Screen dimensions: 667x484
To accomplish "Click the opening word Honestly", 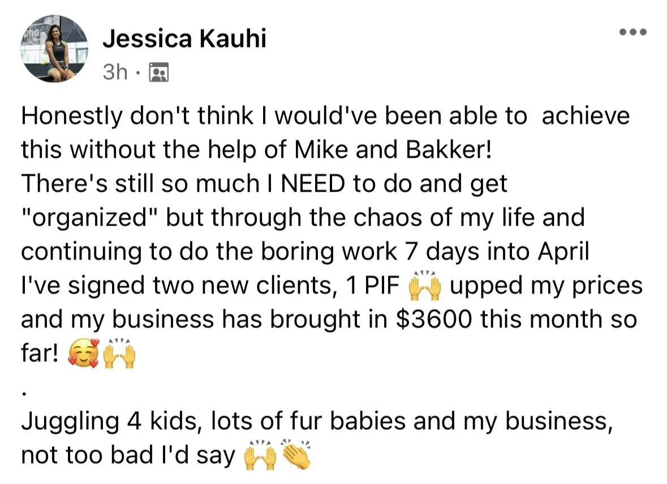I will tap(71, 116).
